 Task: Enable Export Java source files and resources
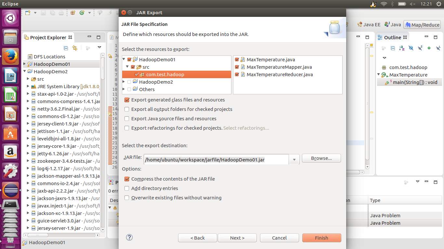127,119
